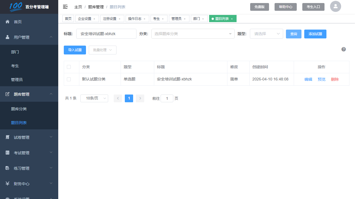Click the user icon beside 用户管理
Image resolution: width=355 pixels, height=199 pixels.
[7, 37]
